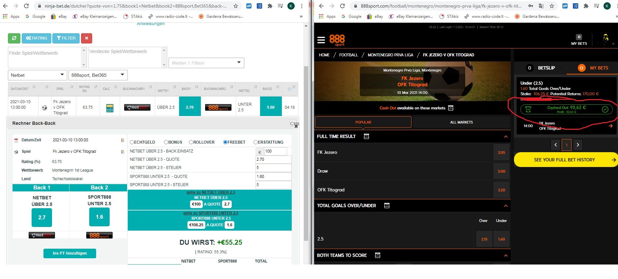
Task: Open the 888sport hamburger menu
Action: (321, 40)
